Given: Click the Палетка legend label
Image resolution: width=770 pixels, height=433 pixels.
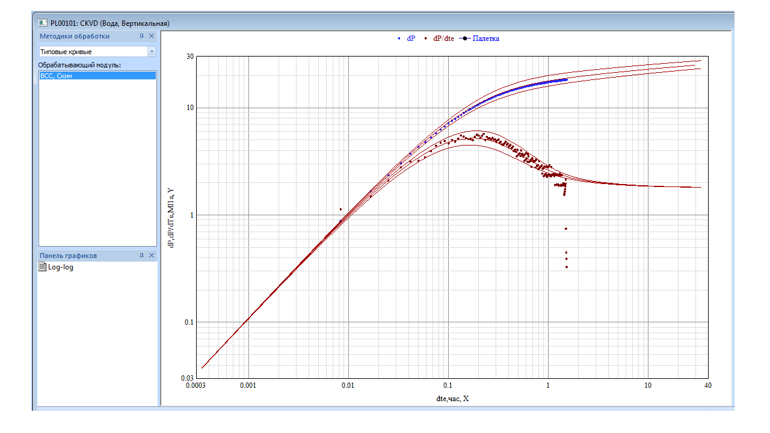Looking at the screenshot, I should [x=486, y=38].
